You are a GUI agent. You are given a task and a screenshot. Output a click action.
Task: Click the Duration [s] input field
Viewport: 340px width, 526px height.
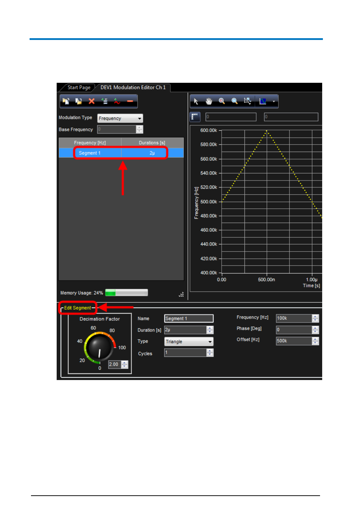(185, 330)
